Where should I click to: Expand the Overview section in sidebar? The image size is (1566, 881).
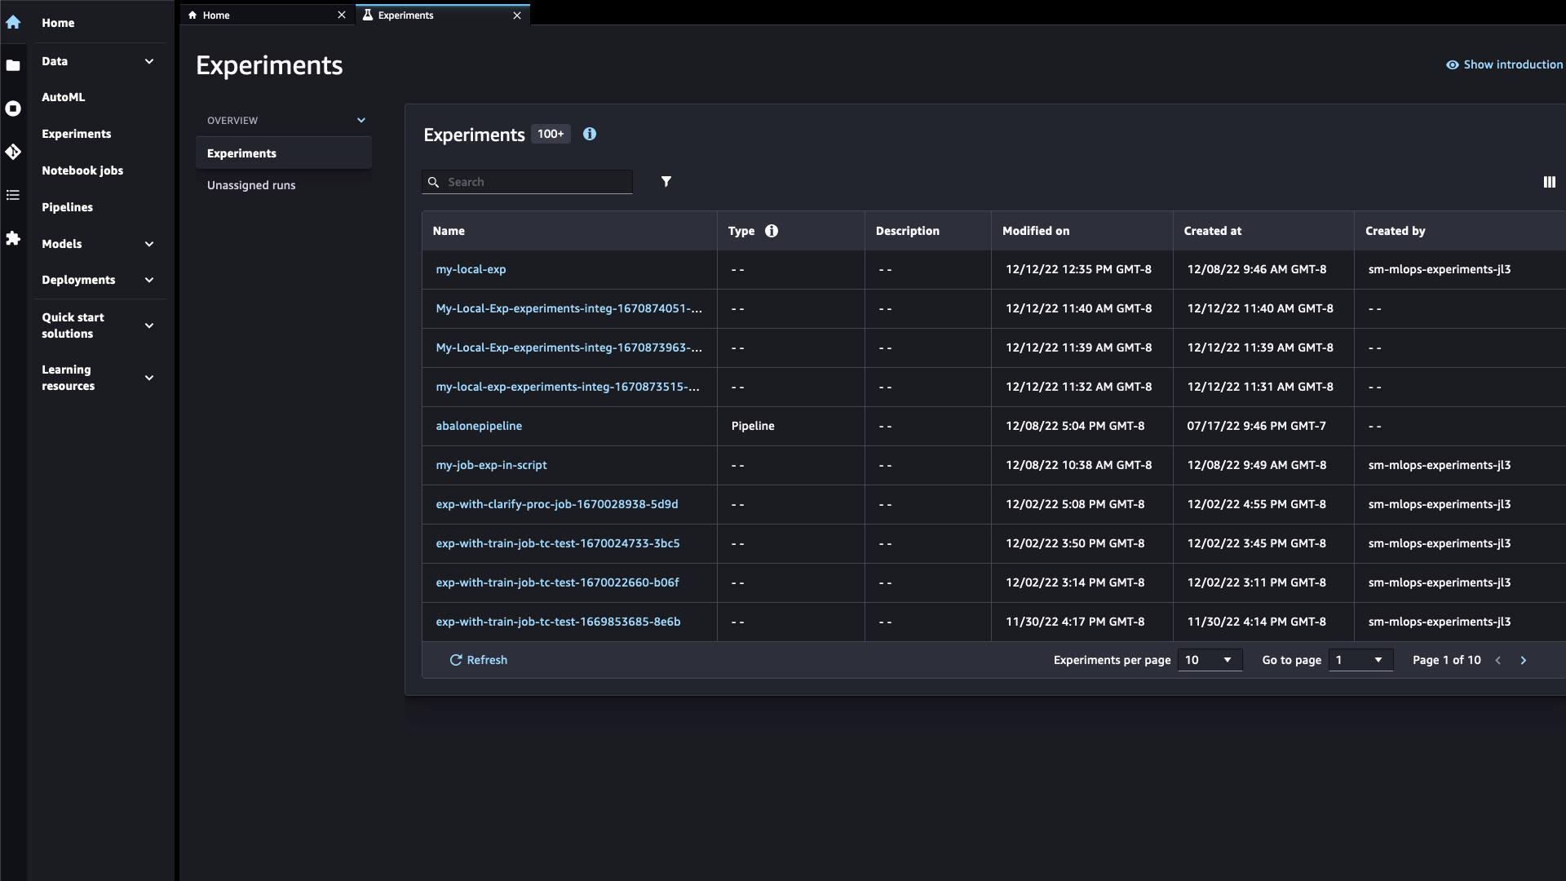pyautogui.click(x=361, y=119)
